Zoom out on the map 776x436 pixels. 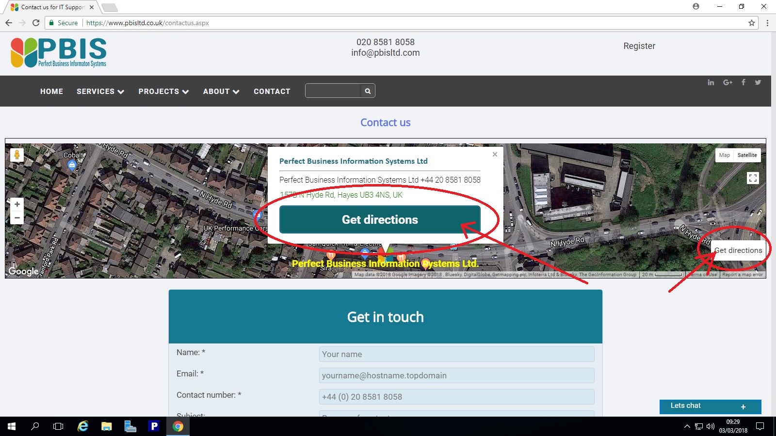(17, 218)
